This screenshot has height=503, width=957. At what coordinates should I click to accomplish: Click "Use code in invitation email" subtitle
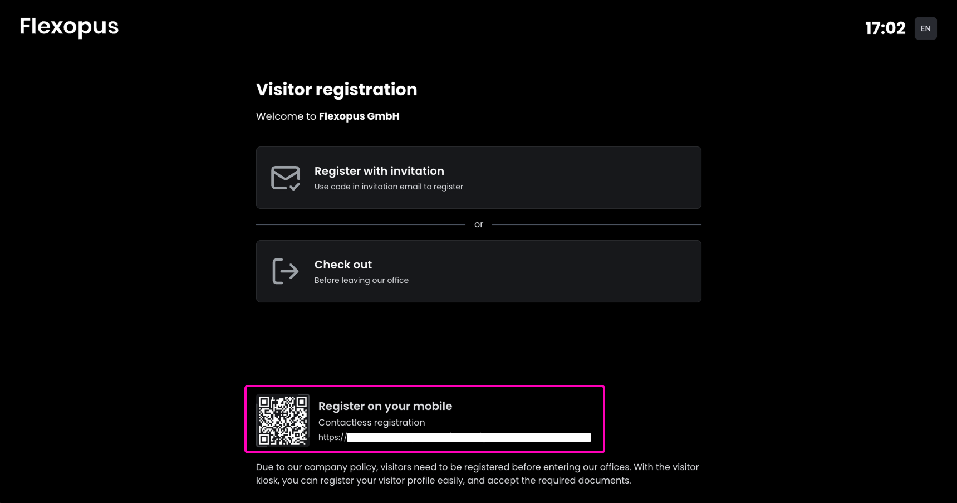tap(389, 187)
